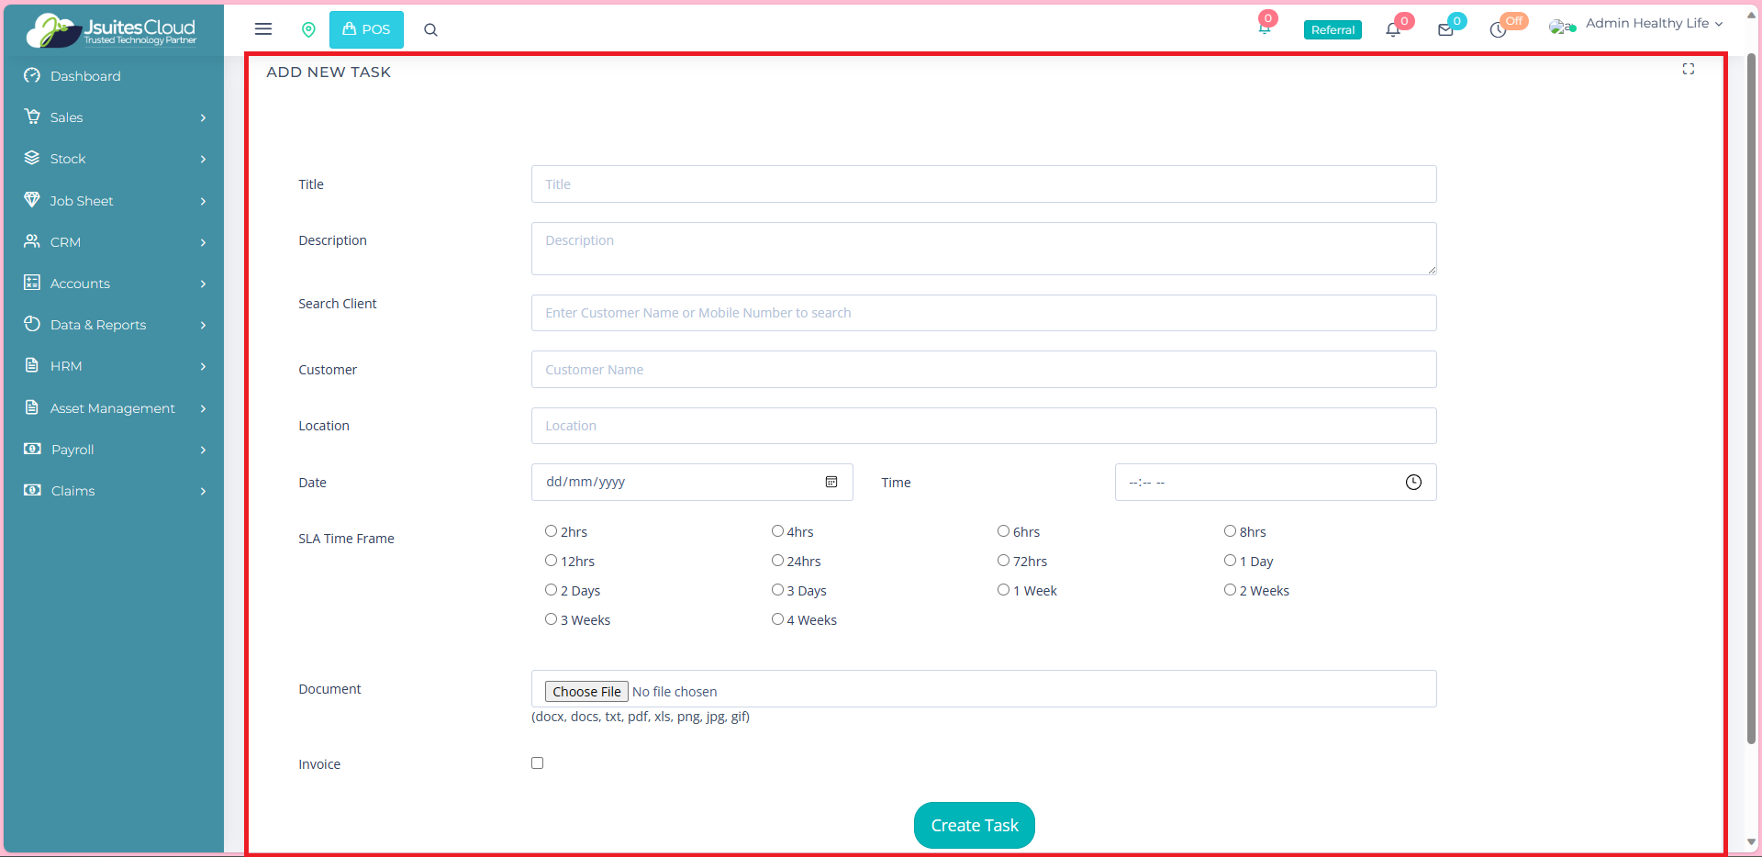Click the Search Client input field

point(983,313)
